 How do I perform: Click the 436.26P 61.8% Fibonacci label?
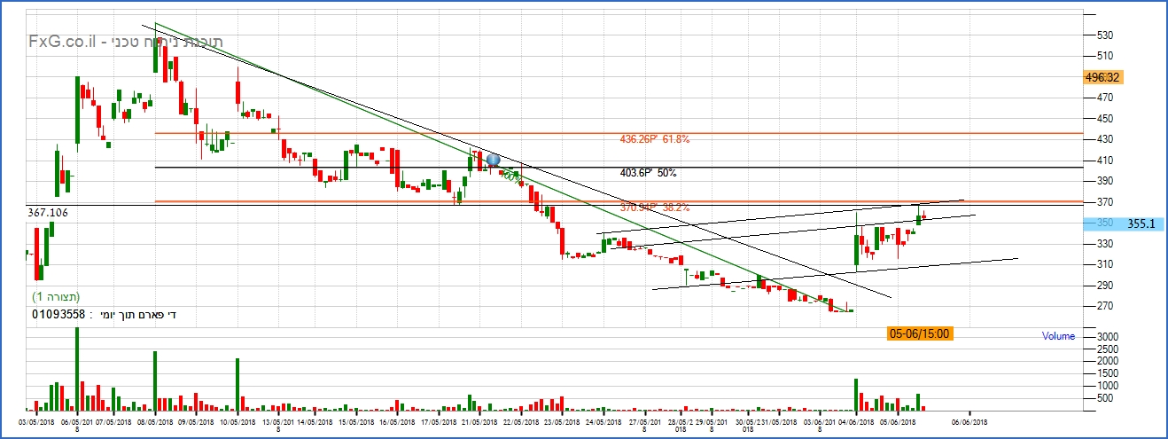655,139
